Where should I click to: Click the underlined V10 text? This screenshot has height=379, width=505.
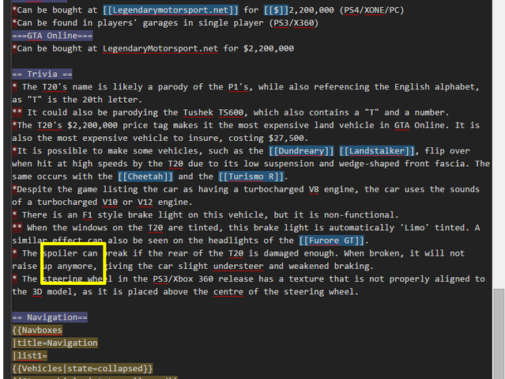point(110,202)
